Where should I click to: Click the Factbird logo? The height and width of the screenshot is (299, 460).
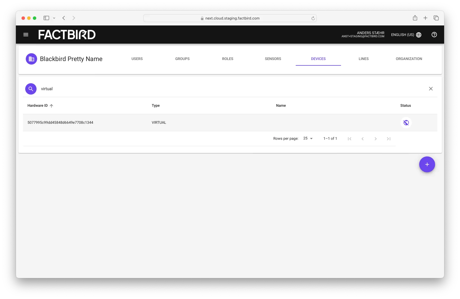[x=67, y=35]
